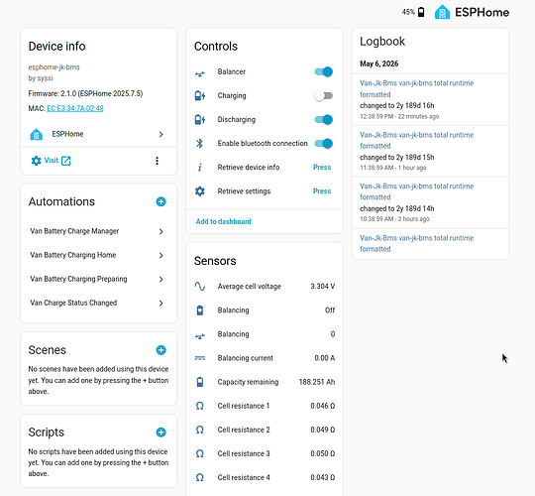Click the Visit external link icon
The width and height of the screenshot is (535, 496).
pyautogui.click(x=66, y=161)
